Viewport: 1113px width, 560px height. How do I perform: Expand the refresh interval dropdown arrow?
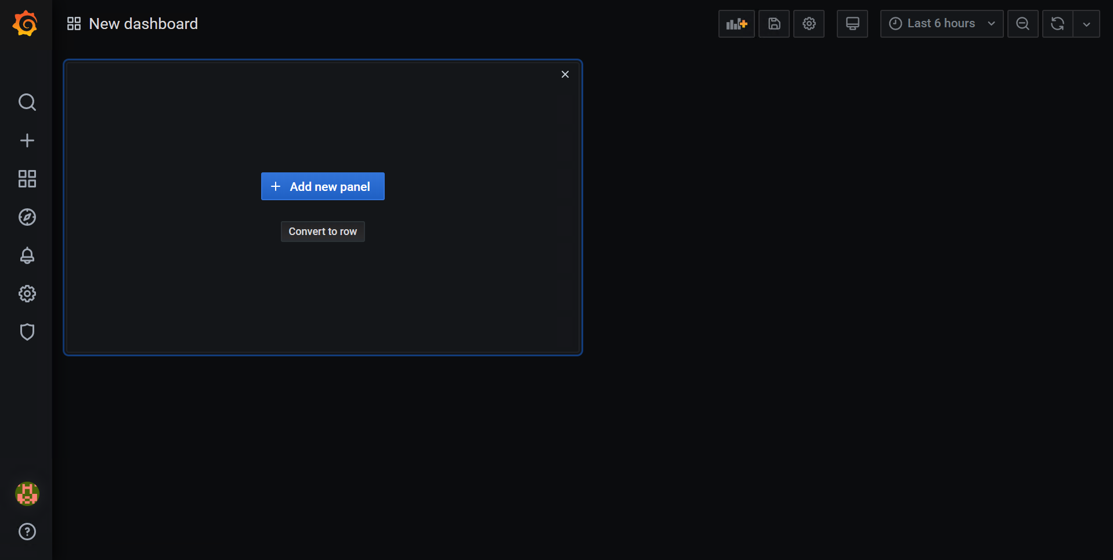(x=1086, y=24)
